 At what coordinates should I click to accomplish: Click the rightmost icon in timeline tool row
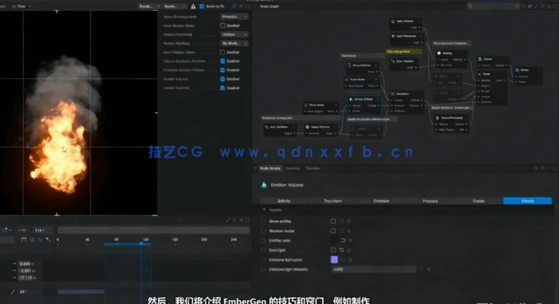tap(48, 239)
